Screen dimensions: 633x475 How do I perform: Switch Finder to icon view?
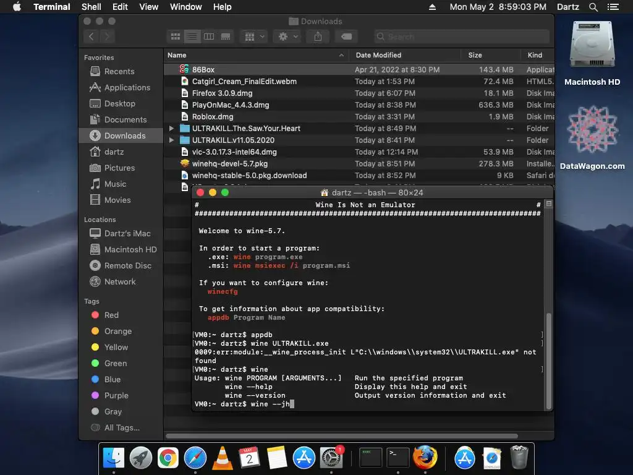176,36
